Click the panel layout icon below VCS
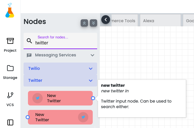 [x=10, y=122]
